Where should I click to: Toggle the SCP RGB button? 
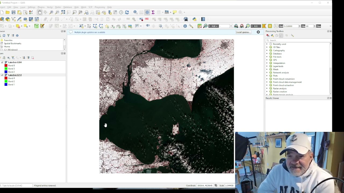(213, 26)
